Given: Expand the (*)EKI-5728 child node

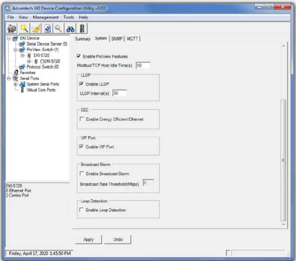Looking at the screenshot, I should [x=29, y=61].
